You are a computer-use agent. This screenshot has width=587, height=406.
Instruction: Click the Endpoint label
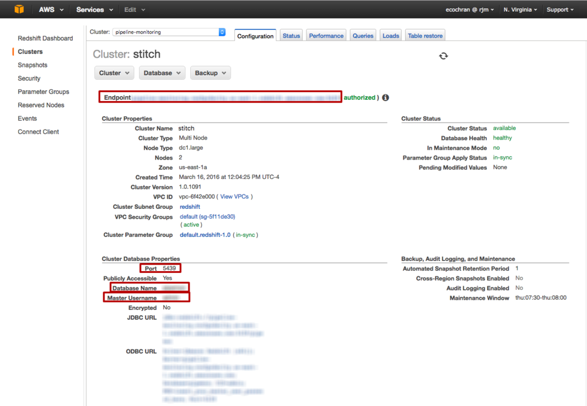(x=117, y=97)
